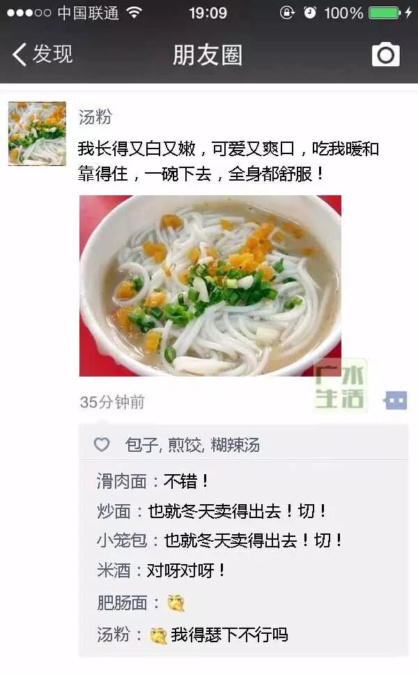The width and height of the screenshot is (418, 675).
Task: View the rice noodle soup photo
Action: (x=210, y=285)
